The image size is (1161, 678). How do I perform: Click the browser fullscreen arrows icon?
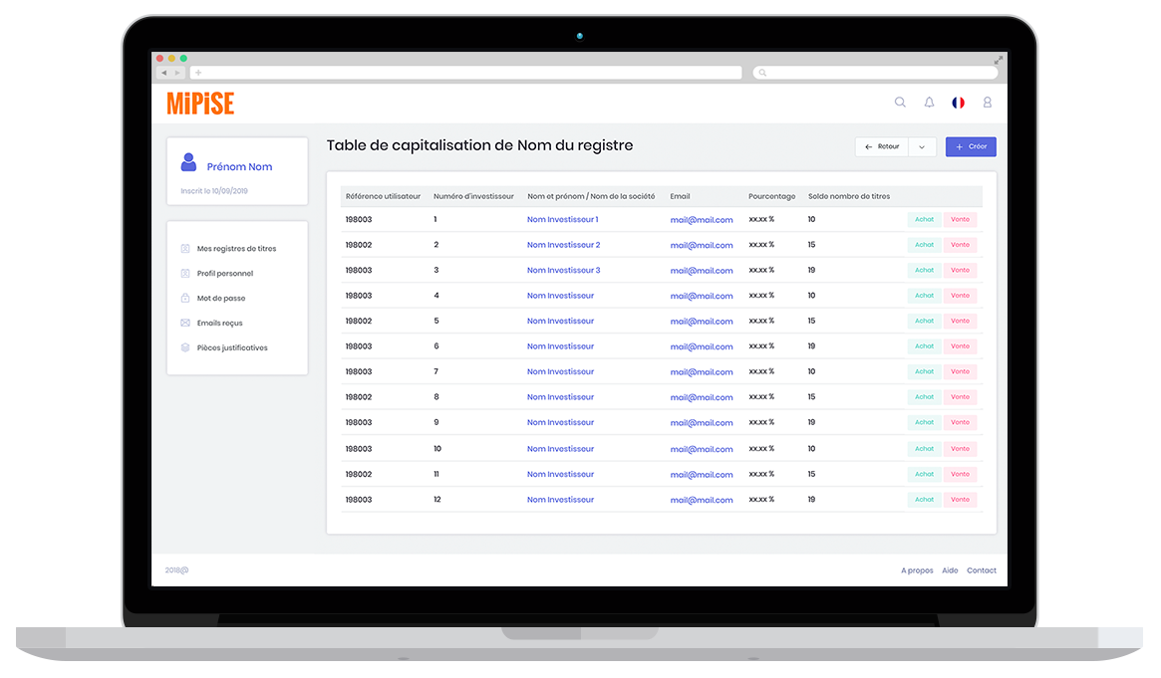click(x=999, y=60)
